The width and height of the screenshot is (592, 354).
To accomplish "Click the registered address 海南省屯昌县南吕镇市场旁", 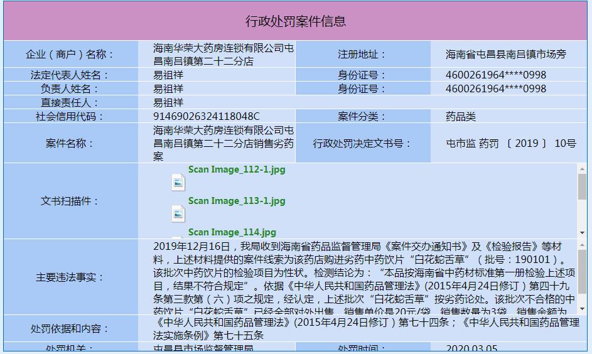I will [x=505, y=55].
